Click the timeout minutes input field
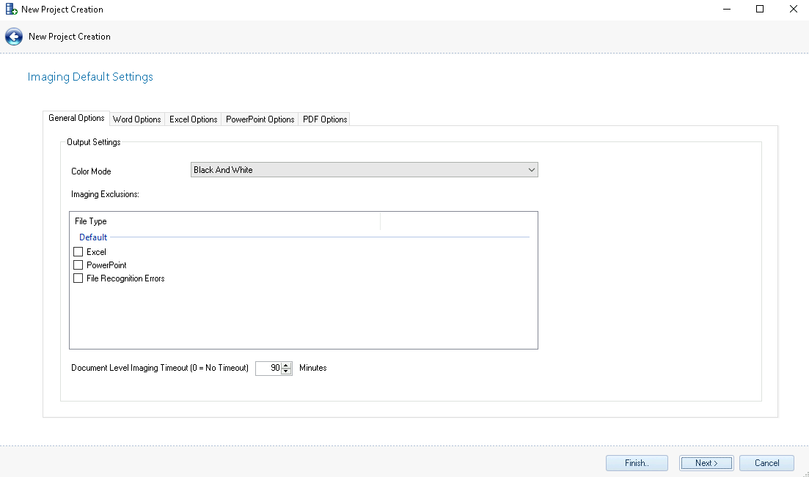This screenshot has width=809, height=477. pos(268,369)
